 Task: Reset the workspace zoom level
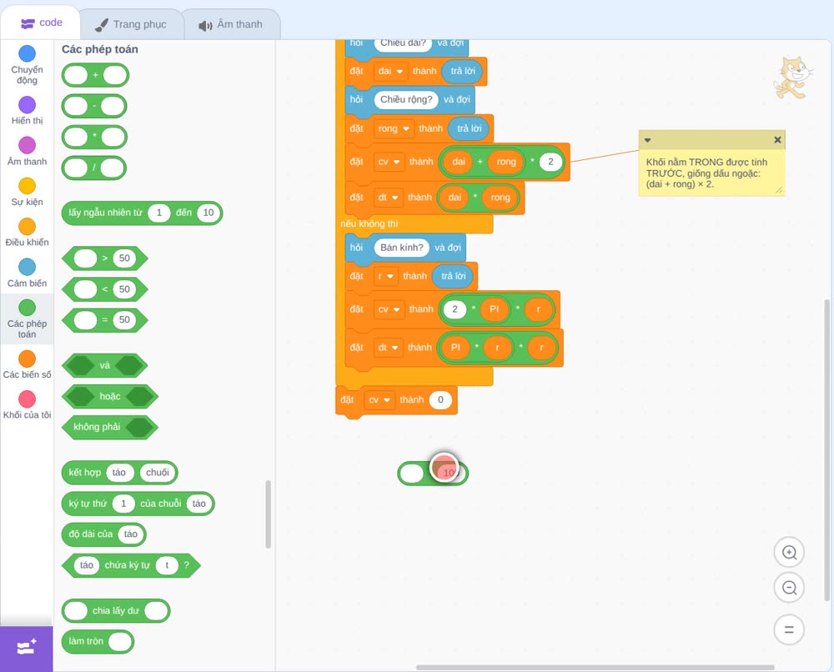(x=789, y=629)
